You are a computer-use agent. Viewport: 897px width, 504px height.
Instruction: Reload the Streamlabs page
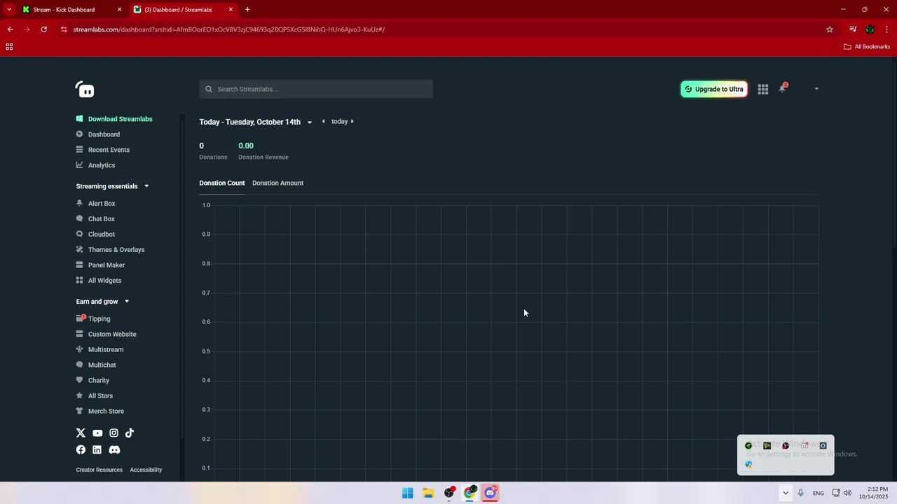(43, 29)
